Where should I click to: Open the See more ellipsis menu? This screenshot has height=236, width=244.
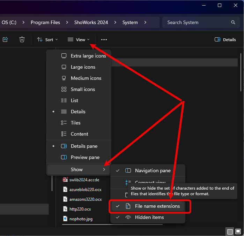(x=104, y=40)
